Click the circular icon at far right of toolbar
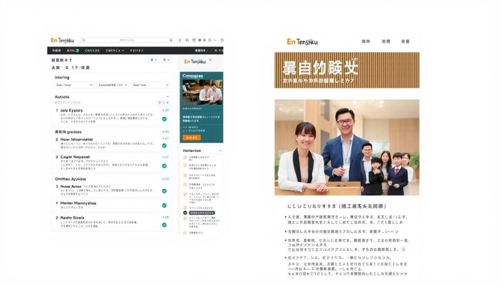 pyautogui.click(x=222, y=40)
